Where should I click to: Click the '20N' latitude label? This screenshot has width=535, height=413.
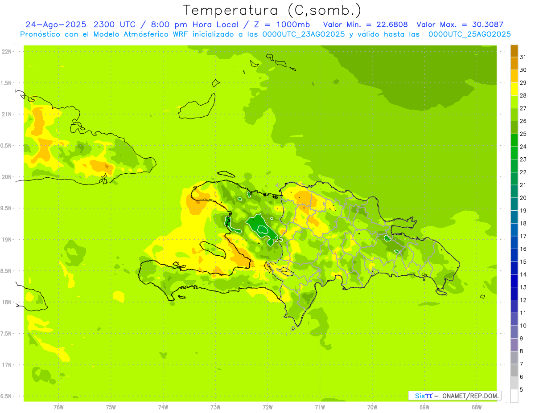tap(8, 177)
